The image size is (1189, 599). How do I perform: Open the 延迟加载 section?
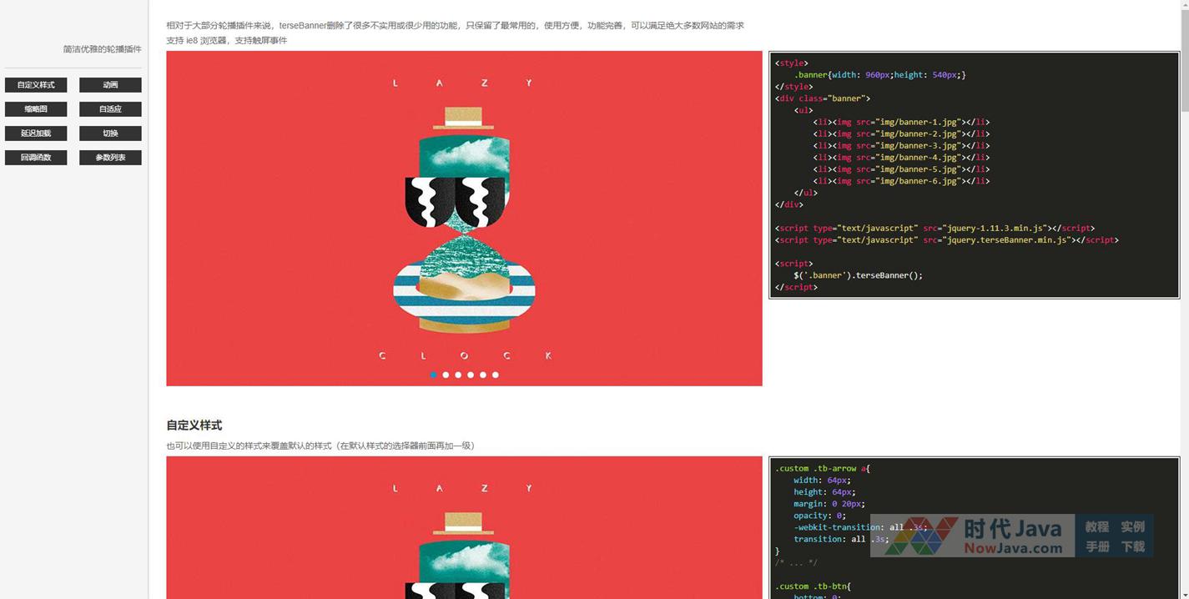36,133
